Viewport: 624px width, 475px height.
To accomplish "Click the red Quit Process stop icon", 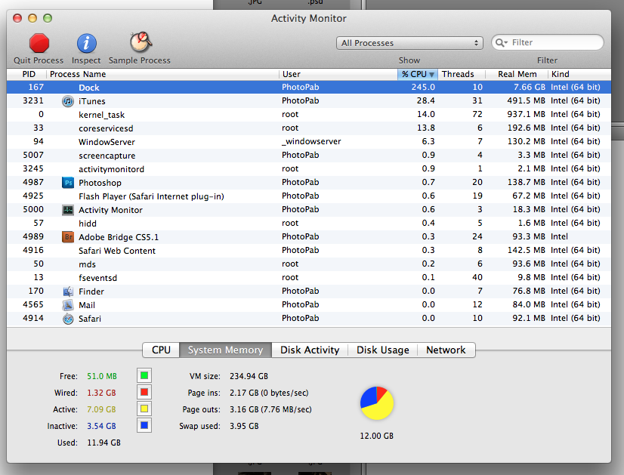I will [39, 43].
